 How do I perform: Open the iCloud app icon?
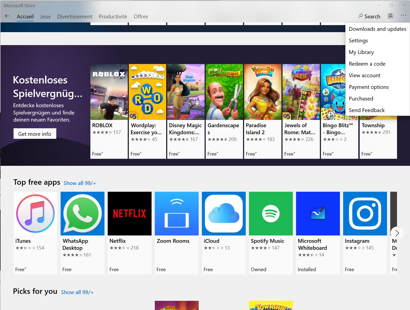tap(224, 214)
